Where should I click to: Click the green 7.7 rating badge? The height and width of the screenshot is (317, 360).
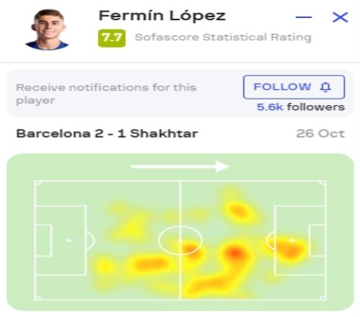(112, 38)
